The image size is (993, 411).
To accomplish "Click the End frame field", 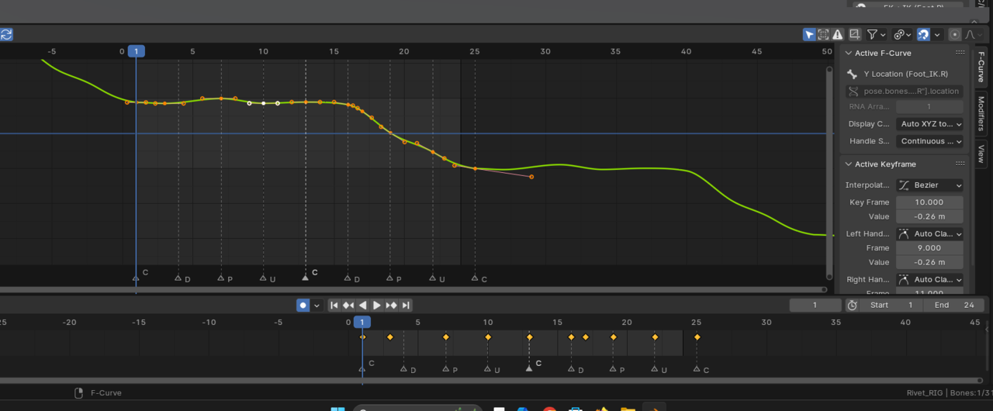I will [x=954, y=306].
